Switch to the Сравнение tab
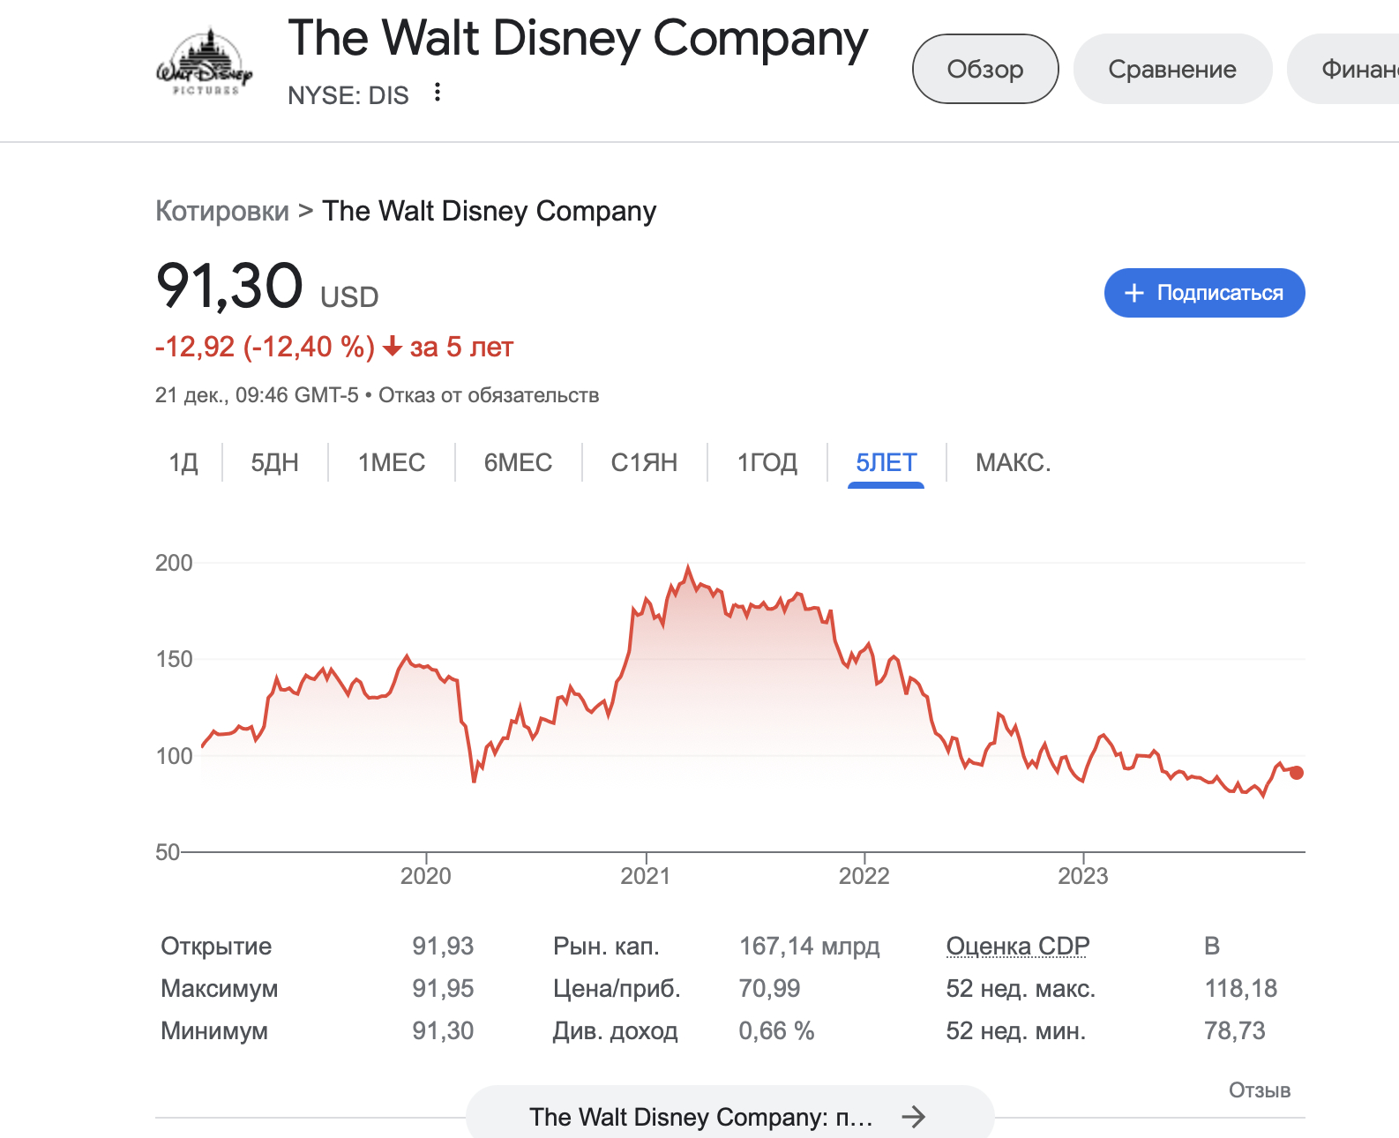The height and width of the screenshot is (1138, 1399). tap(1172, 69)
